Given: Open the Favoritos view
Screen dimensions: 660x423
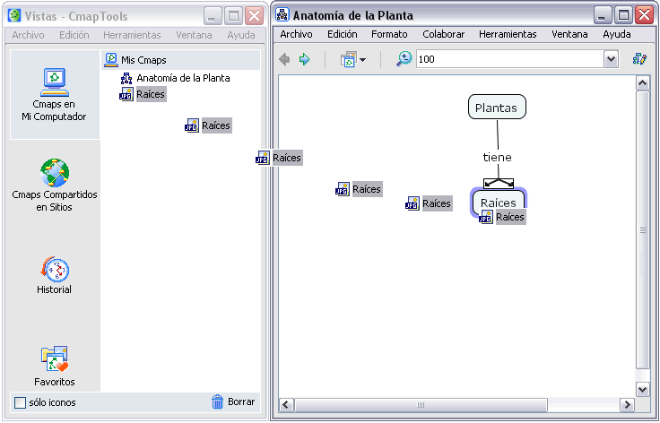Looking at the screenshot, I should click(55, 366).
